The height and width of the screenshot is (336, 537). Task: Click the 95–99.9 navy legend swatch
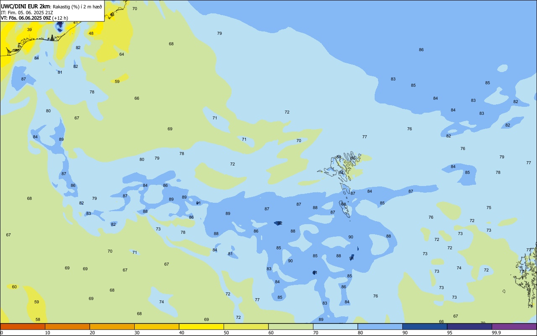click(x=469, y=326)
